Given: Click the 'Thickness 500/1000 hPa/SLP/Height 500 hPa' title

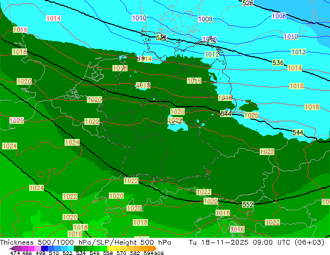Looking at the screenshot, I should tap(85, 242).
